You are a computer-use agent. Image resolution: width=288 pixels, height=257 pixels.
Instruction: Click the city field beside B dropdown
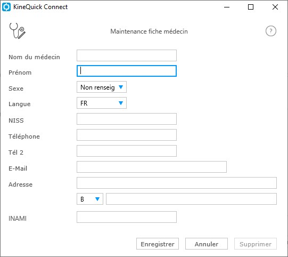point(191,199)
